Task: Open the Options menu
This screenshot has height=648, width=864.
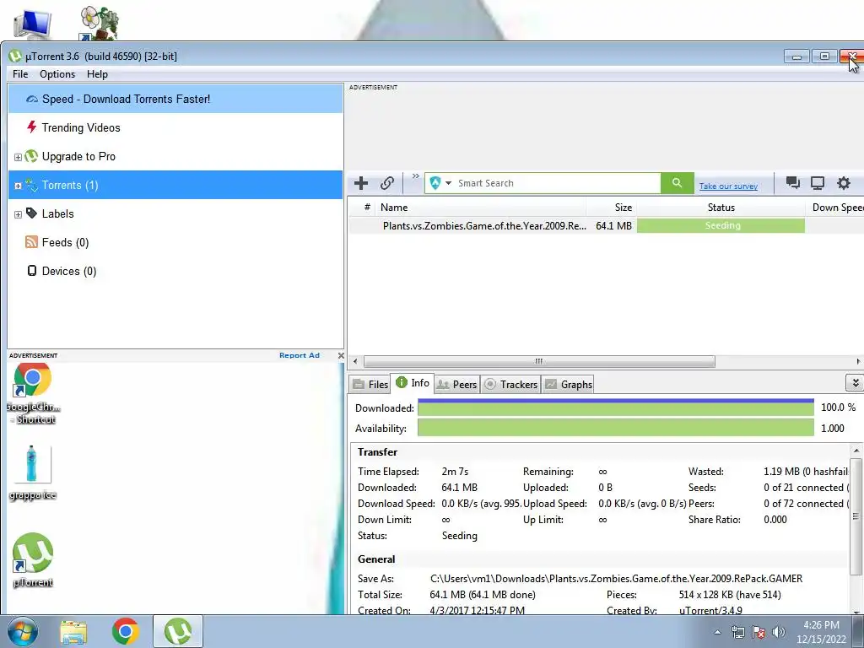Action: tap(57, 74)
